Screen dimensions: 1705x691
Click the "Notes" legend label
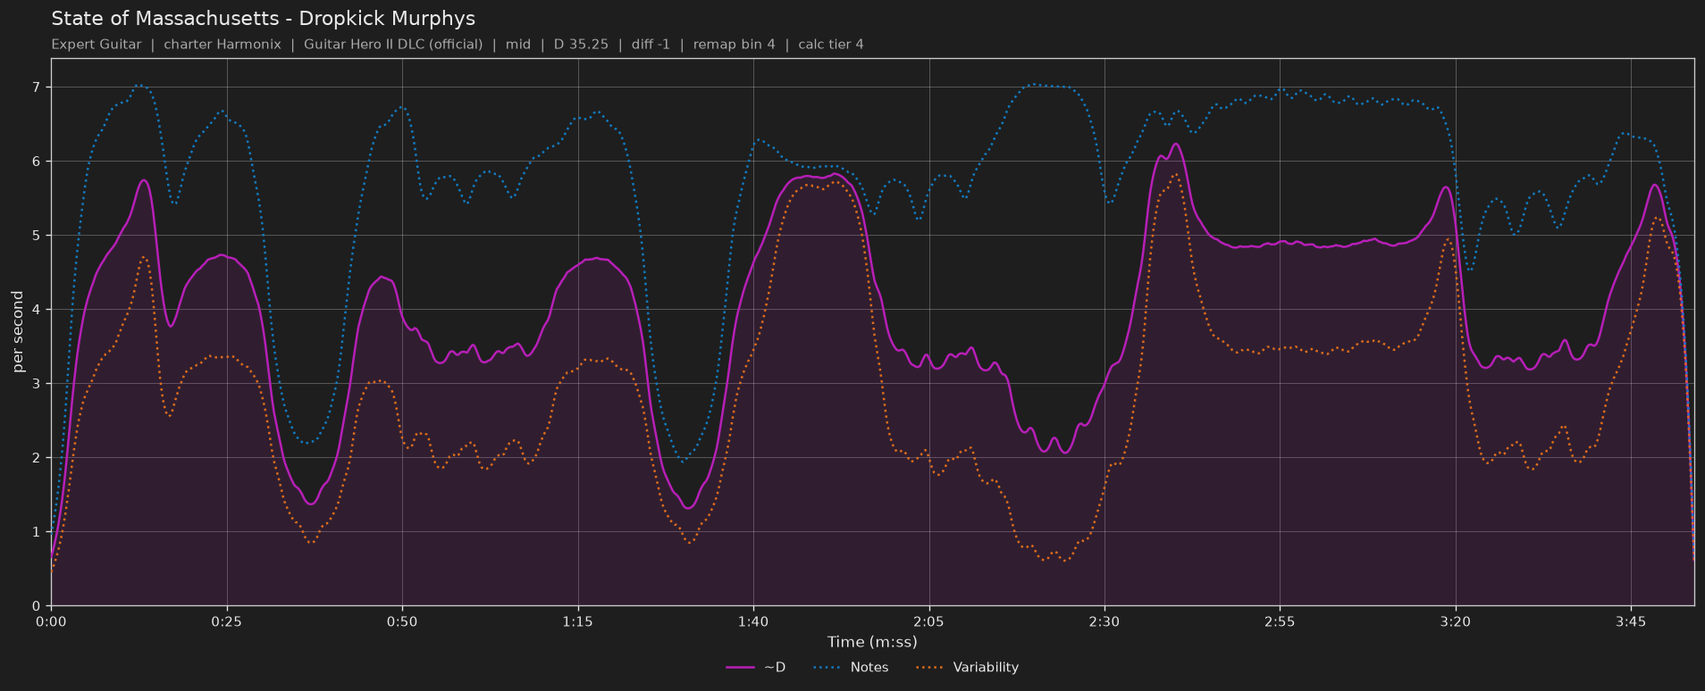click(x=869, y=668)
